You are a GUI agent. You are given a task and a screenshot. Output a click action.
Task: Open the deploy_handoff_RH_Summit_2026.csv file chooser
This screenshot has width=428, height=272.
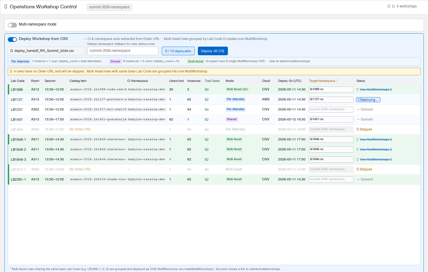46,51
